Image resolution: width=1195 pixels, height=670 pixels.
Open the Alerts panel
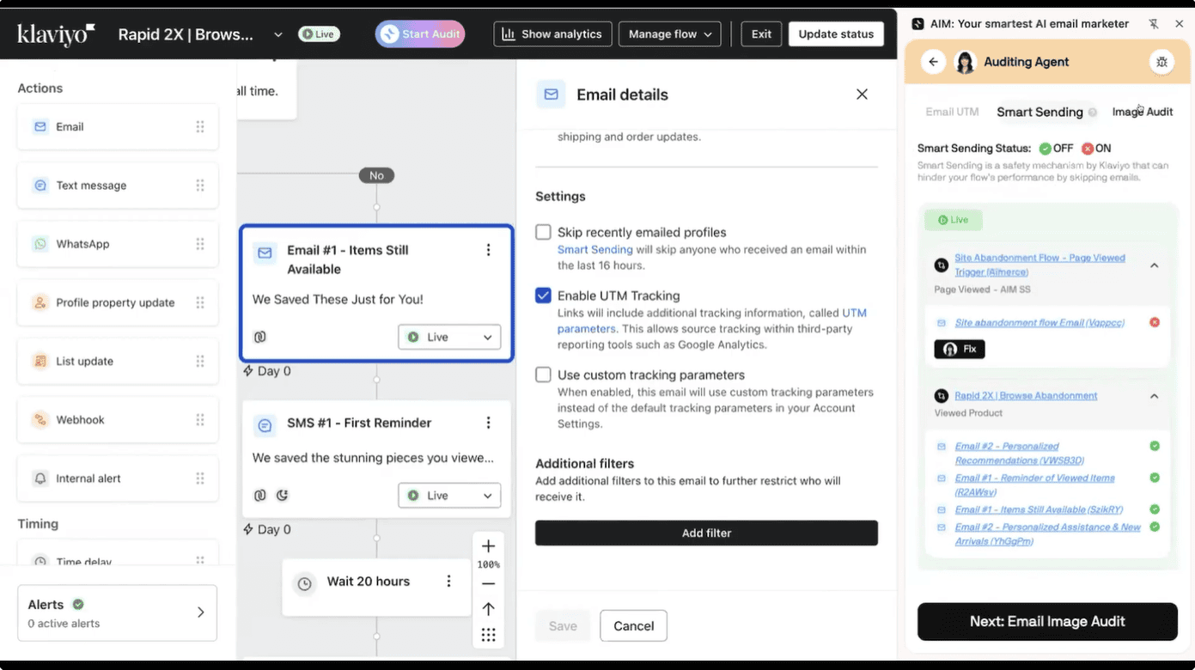coord(117,613)
